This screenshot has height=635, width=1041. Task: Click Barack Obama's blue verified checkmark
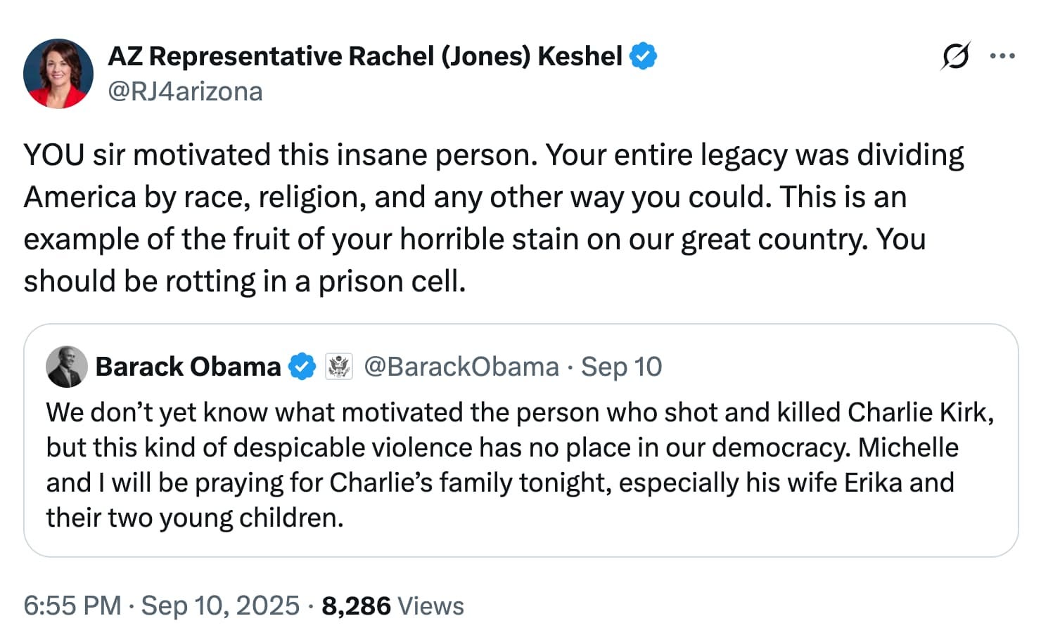coord(302,367)
